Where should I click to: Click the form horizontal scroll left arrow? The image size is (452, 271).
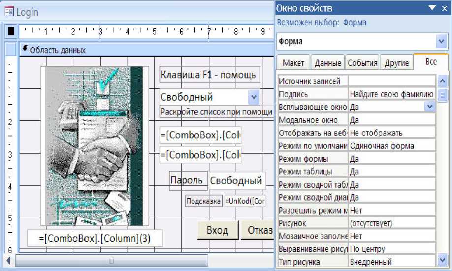pos(8,261)
